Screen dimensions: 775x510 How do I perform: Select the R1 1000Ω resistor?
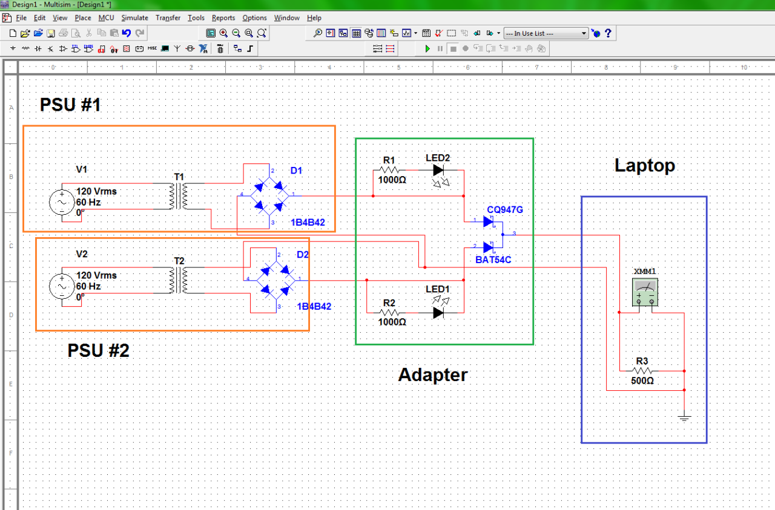point(389,171)
